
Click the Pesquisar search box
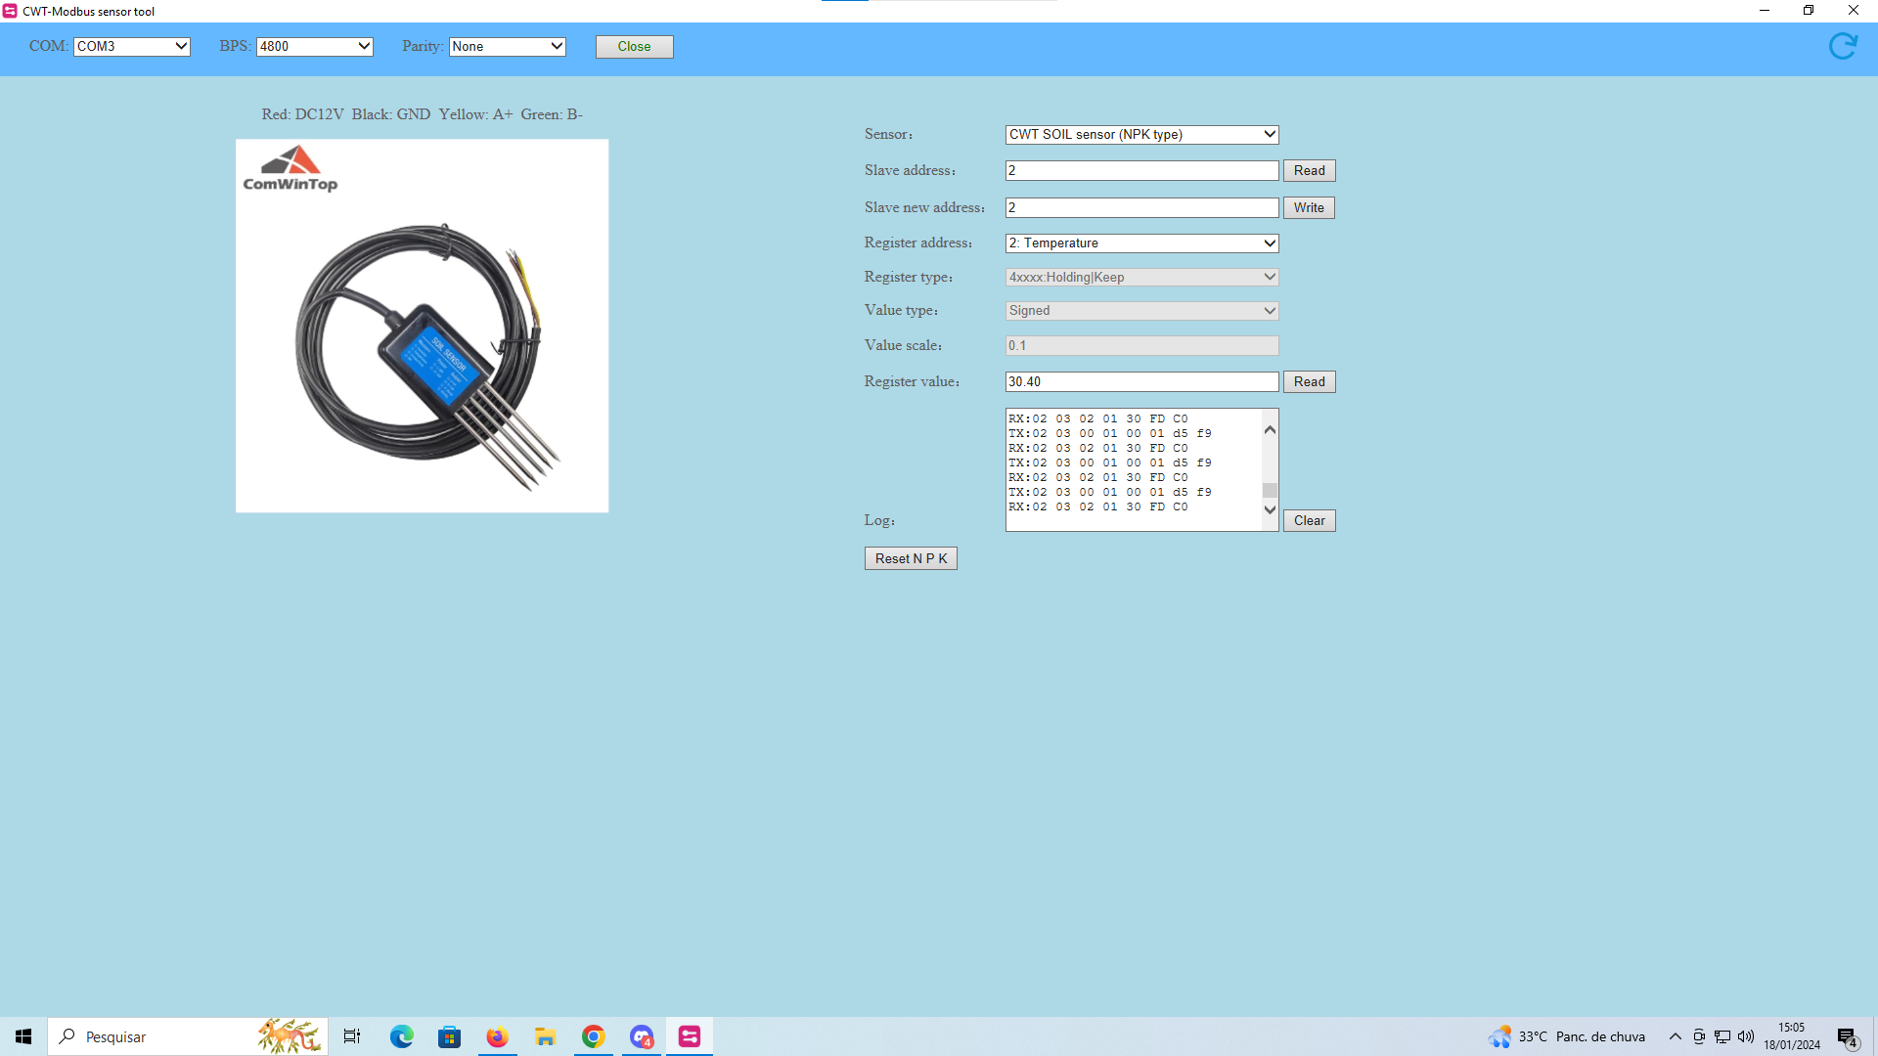click(x=188, y=1036)
